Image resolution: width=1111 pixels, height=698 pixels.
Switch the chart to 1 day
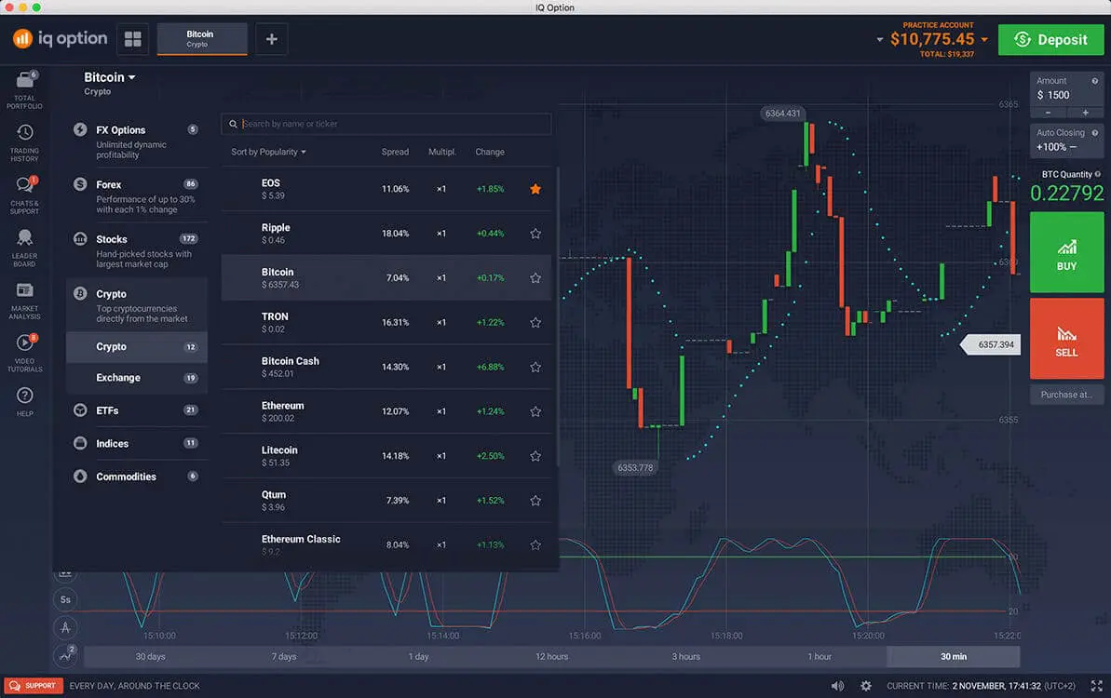tap(418, 656)
